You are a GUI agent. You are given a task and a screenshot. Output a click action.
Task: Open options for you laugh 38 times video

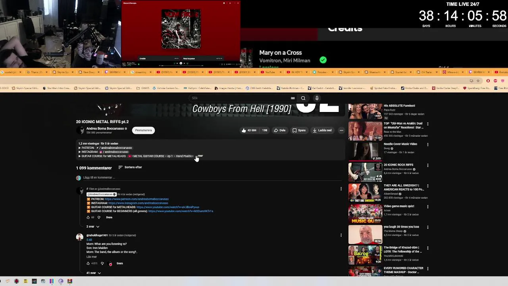pyautogui.click(x=427, y=227)
